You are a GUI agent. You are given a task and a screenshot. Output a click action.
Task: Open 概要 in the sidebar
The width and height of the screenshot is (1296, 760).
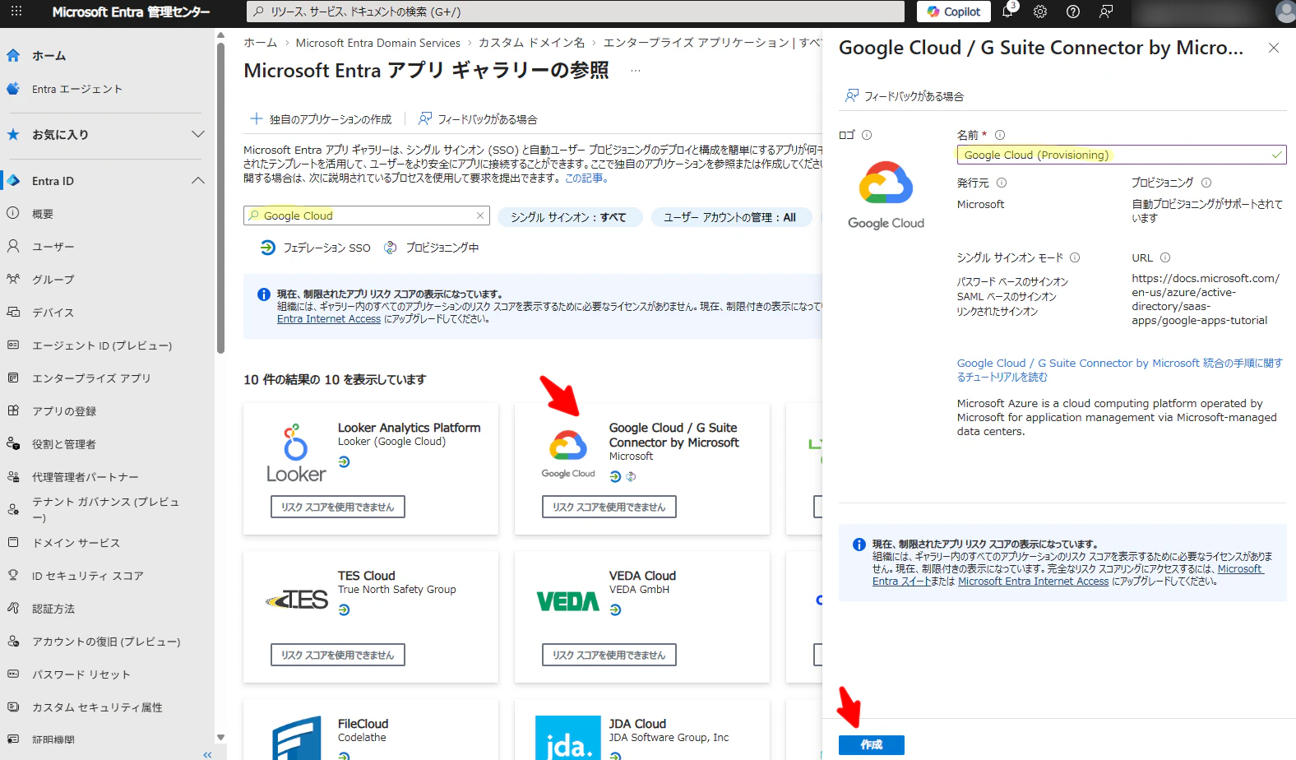click(43, 214)
